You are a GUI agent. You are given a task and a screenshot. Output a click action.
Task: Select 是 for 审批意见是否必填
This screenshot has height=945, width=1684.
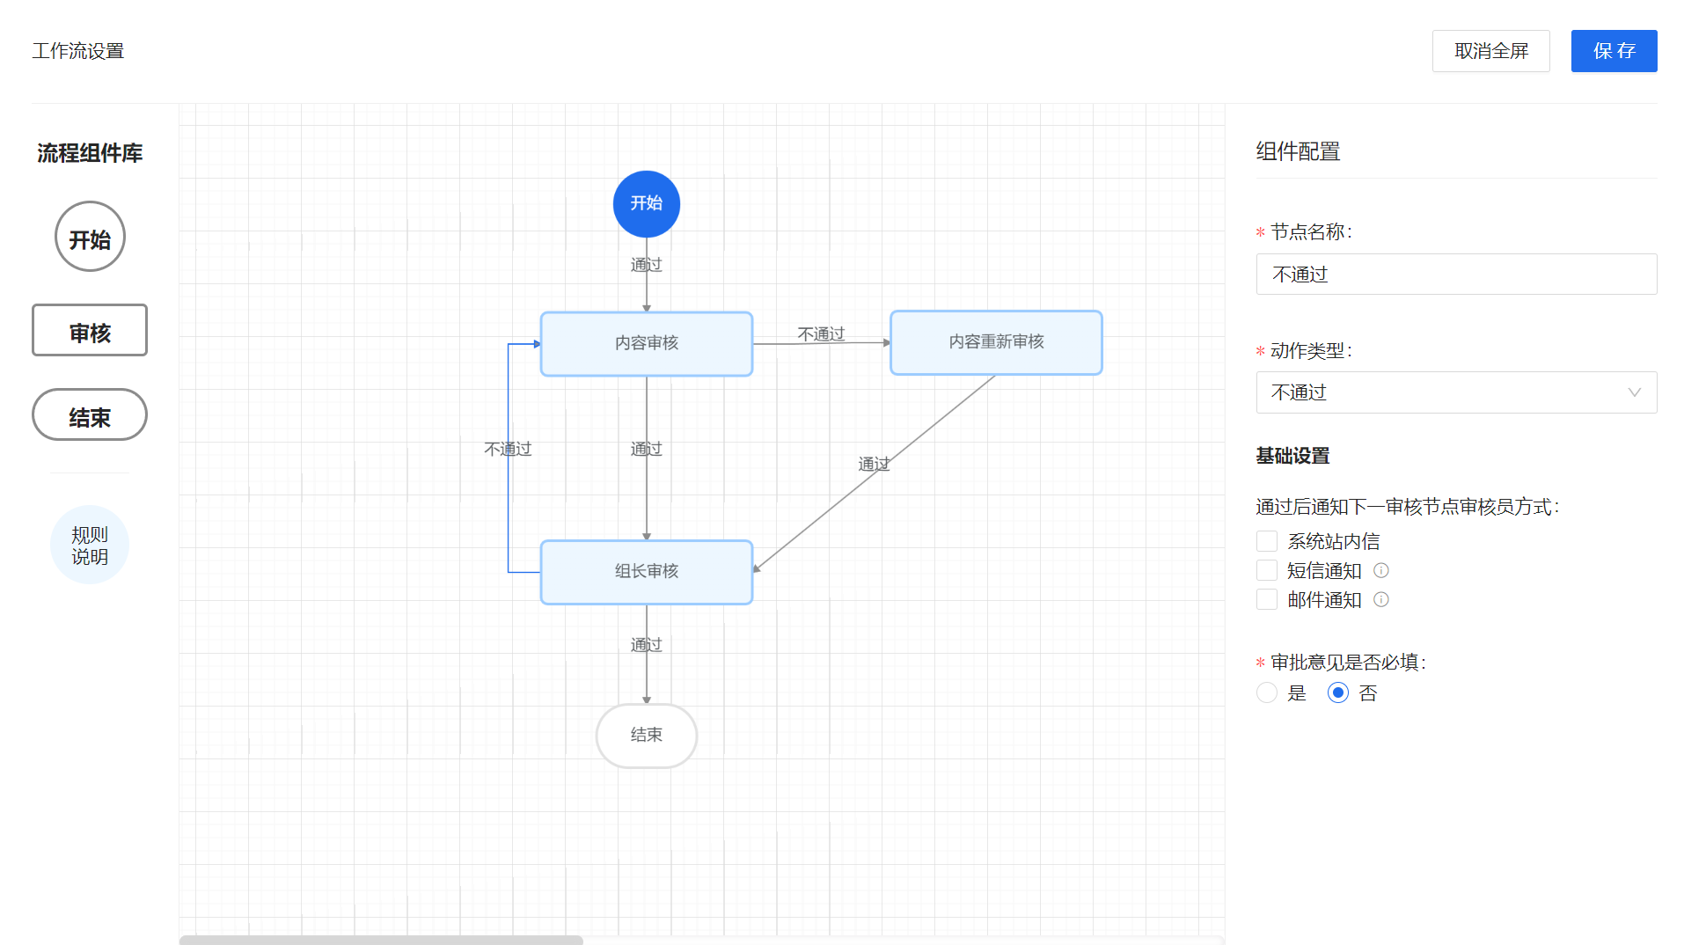click(1267, 693)
